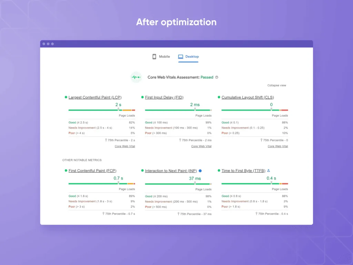Click the blue info icon next to INP
The height and width of the screenshot is (265, 353).
200,171
